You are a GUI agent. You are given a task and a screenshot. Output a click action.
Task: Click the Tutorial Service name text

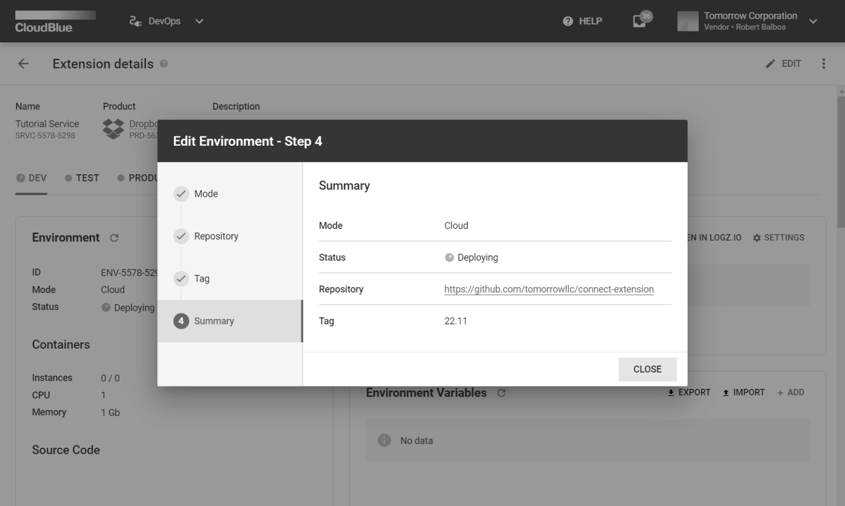click(47, 124)
